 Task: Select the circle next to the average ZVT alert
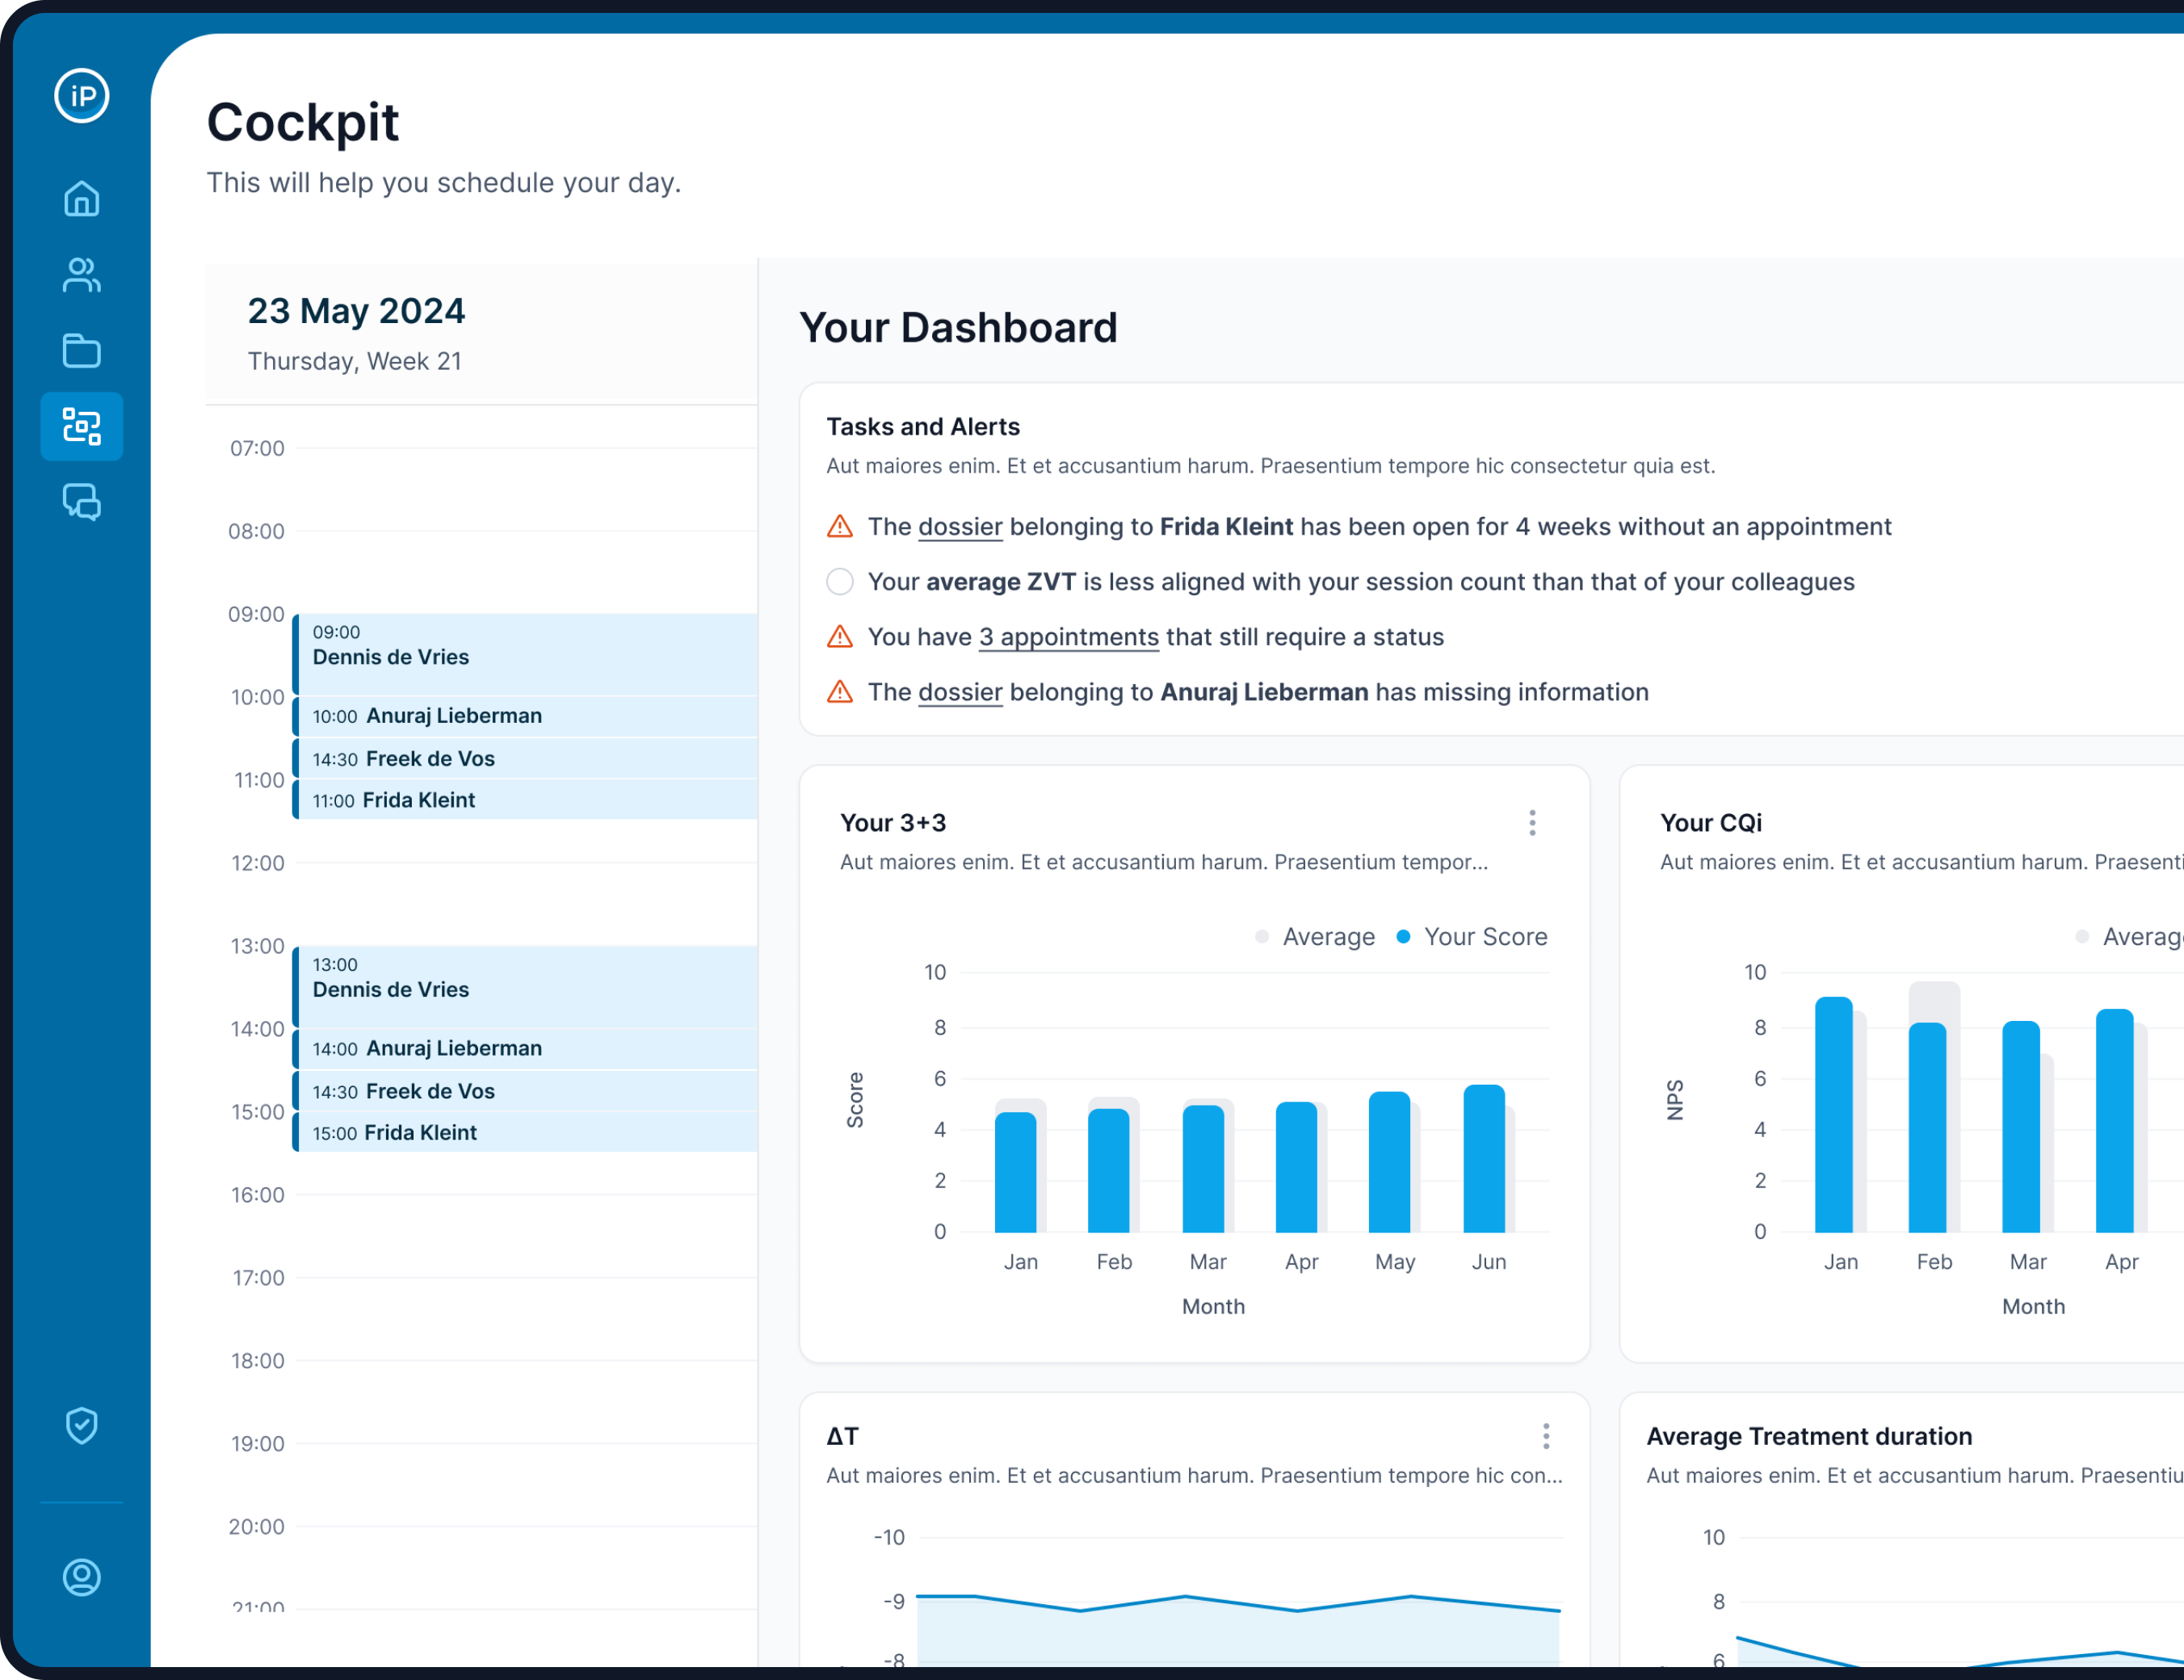(x=840, y=581)
